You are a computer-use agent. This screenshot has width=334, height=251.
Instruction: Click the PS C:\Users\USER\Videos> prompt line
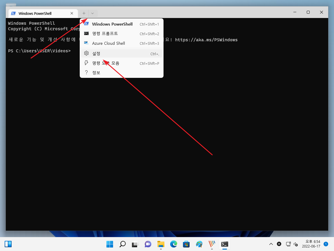39,51
